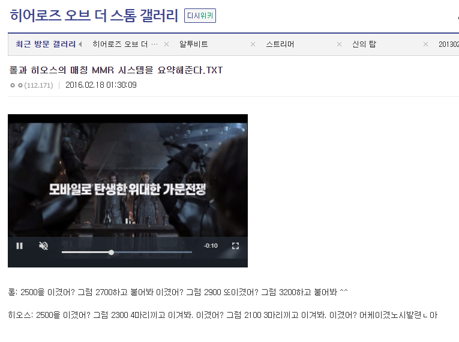Screen dimensions: 459x342
Task: Click the video progress slider handle
Action: coord(111,252)
